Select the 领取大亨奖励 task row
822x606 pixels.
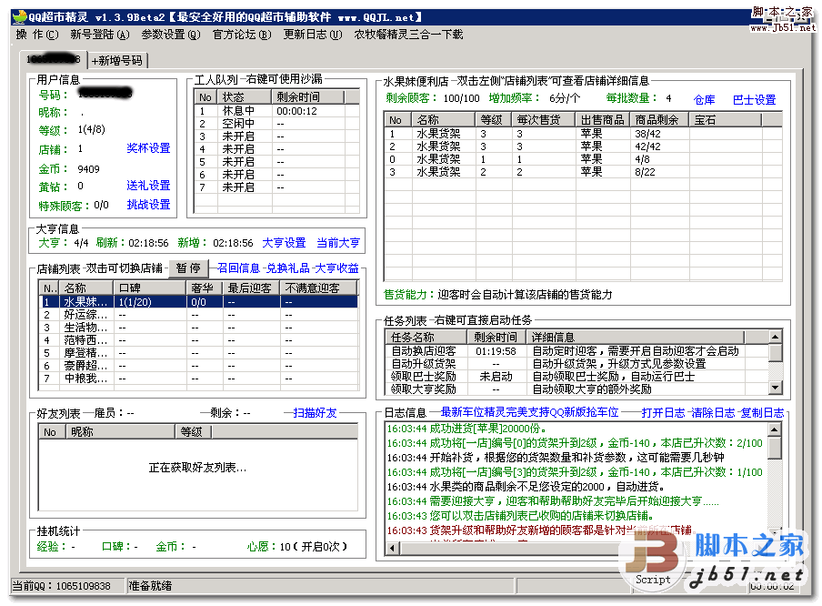coord(577,389)
